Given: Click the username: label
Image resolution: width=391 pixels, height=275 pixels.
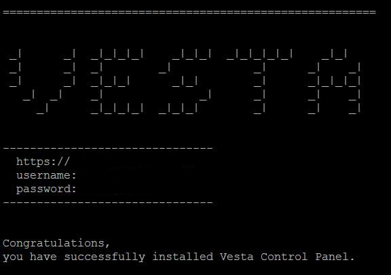Looking at the screenshot, I should (x=46, y=175).
